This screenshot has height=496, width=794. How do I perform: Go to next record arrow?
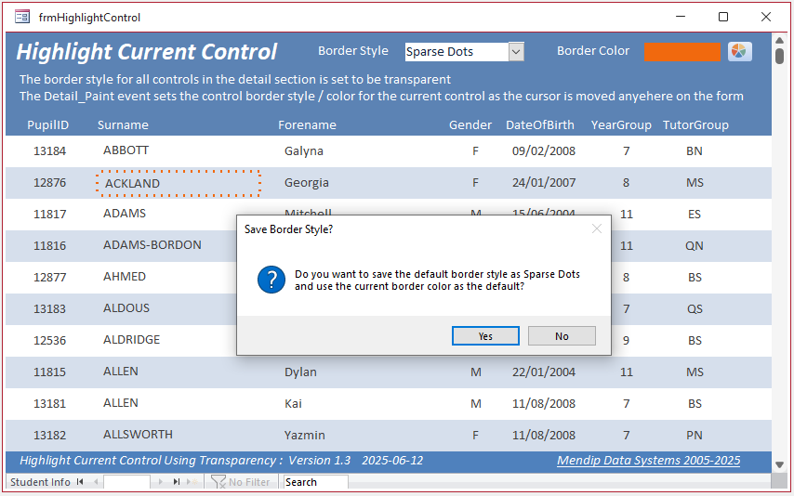click(161, 482)
